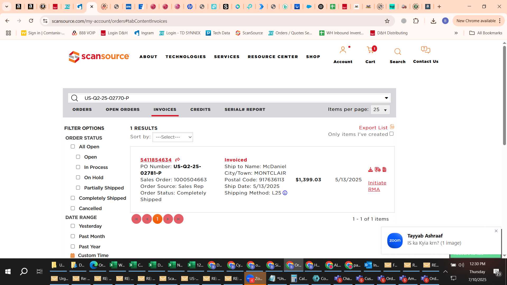Check the On Hold filter

coord(78,177)
